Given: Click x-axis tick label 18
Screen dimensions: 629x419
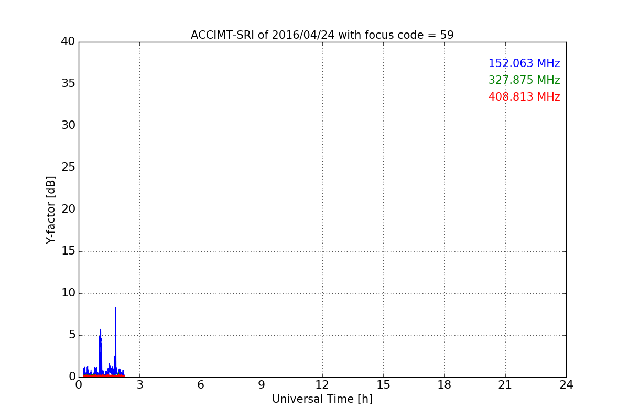Looking at the screenshot, I should (x=444, y=385).
